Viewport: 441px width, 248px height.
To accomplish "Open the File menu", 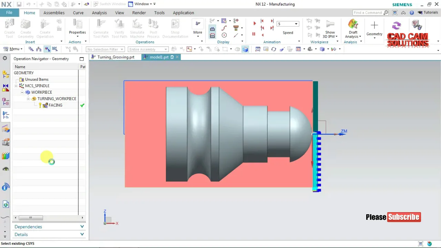I will (9, 12).
